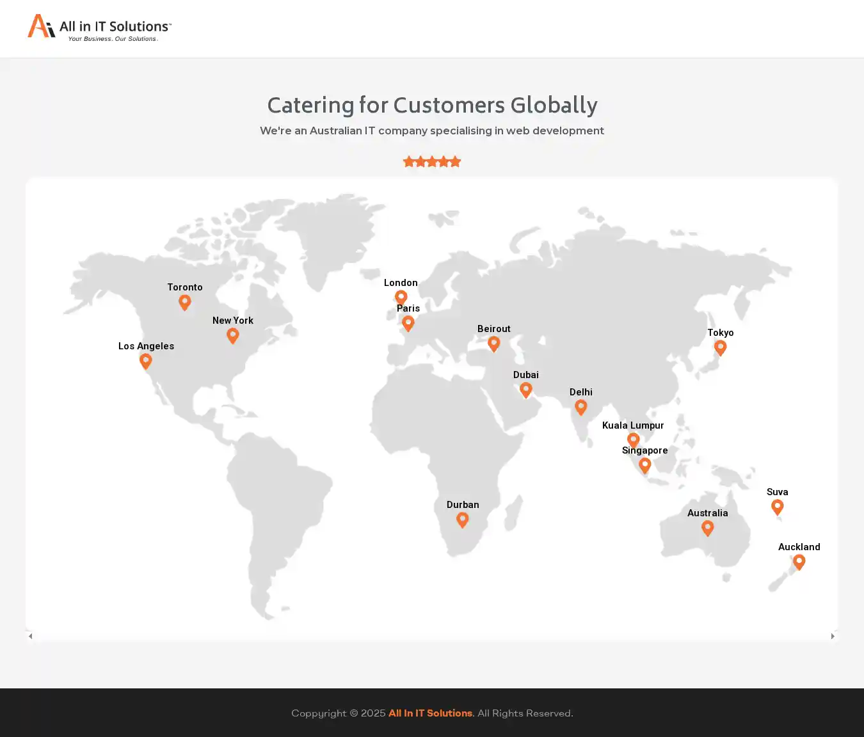Click the Suva map marker

778,507
